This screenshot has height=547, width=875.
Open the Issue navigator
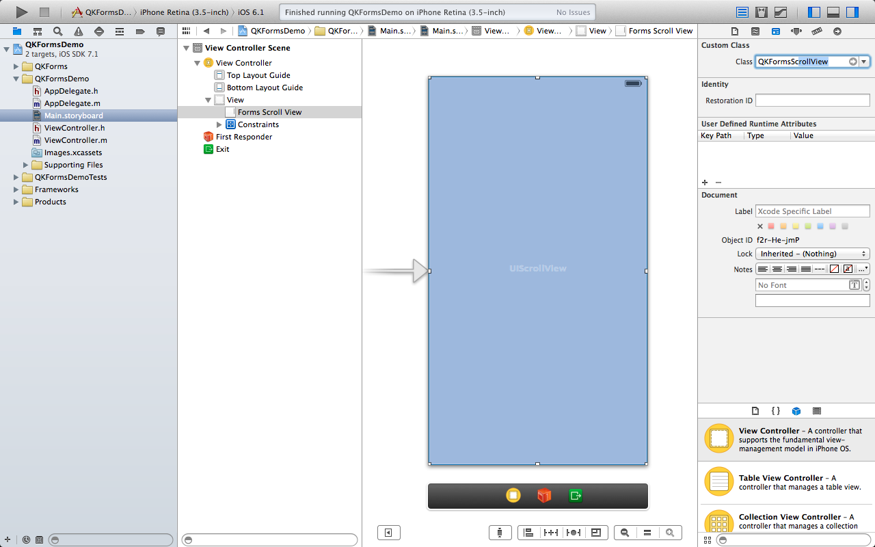(x=79, y=31)
